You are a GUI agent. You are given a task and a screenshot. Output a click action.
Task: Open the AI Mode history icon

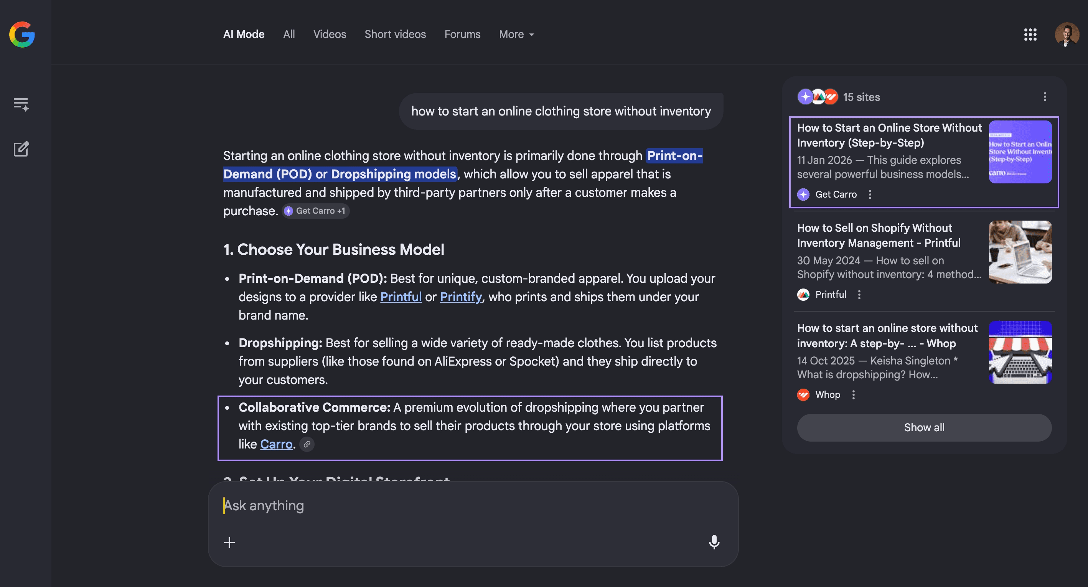(x=21, y=104)
